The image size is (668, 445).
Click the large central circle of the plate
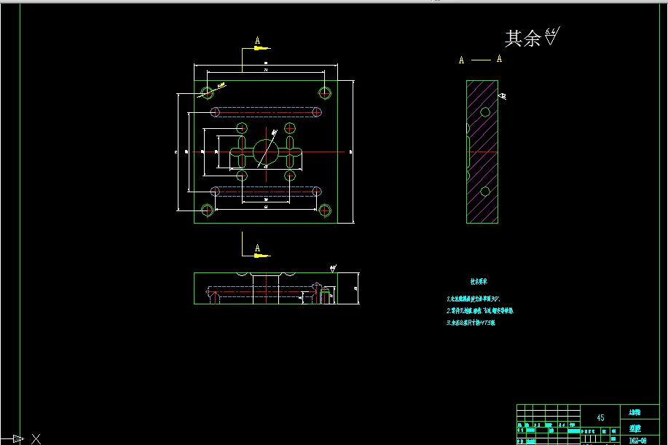pyautogui.click(x=266, y=151)
